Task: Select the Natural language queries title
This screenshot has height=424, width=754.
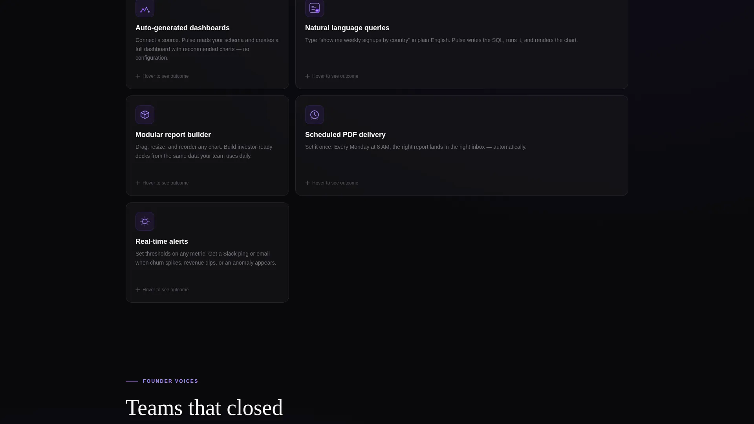Action: click(x=347, y=28)
